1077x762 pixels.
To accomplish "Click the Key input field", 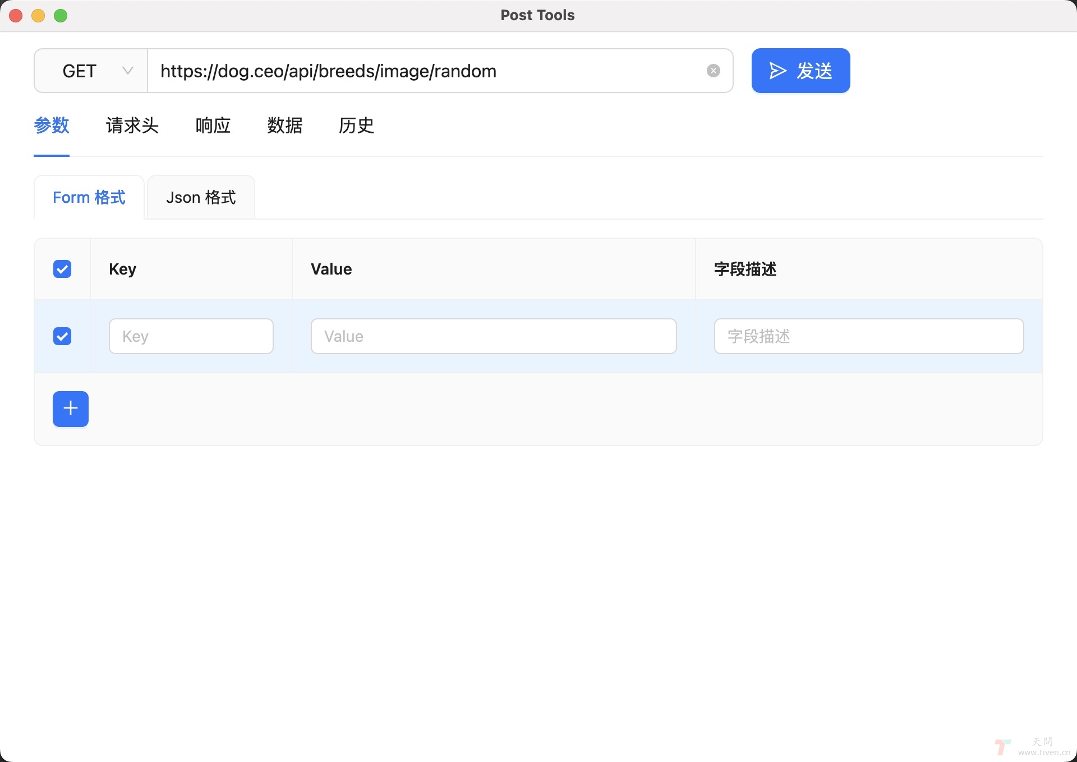I will pyautogui.click(x=191, y=336).
